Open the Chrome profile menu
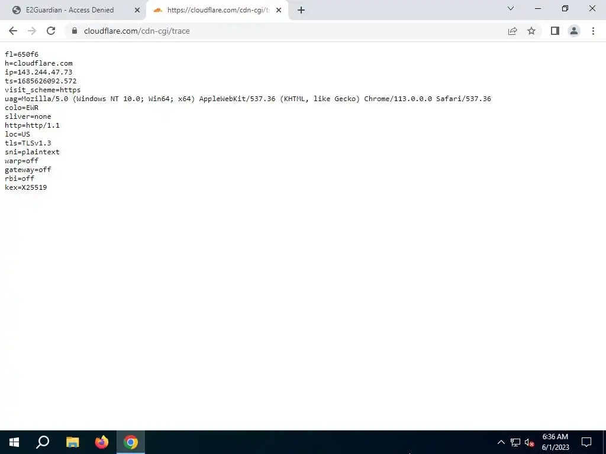Viewport: 606px width, 454px height. coord(574,31)
